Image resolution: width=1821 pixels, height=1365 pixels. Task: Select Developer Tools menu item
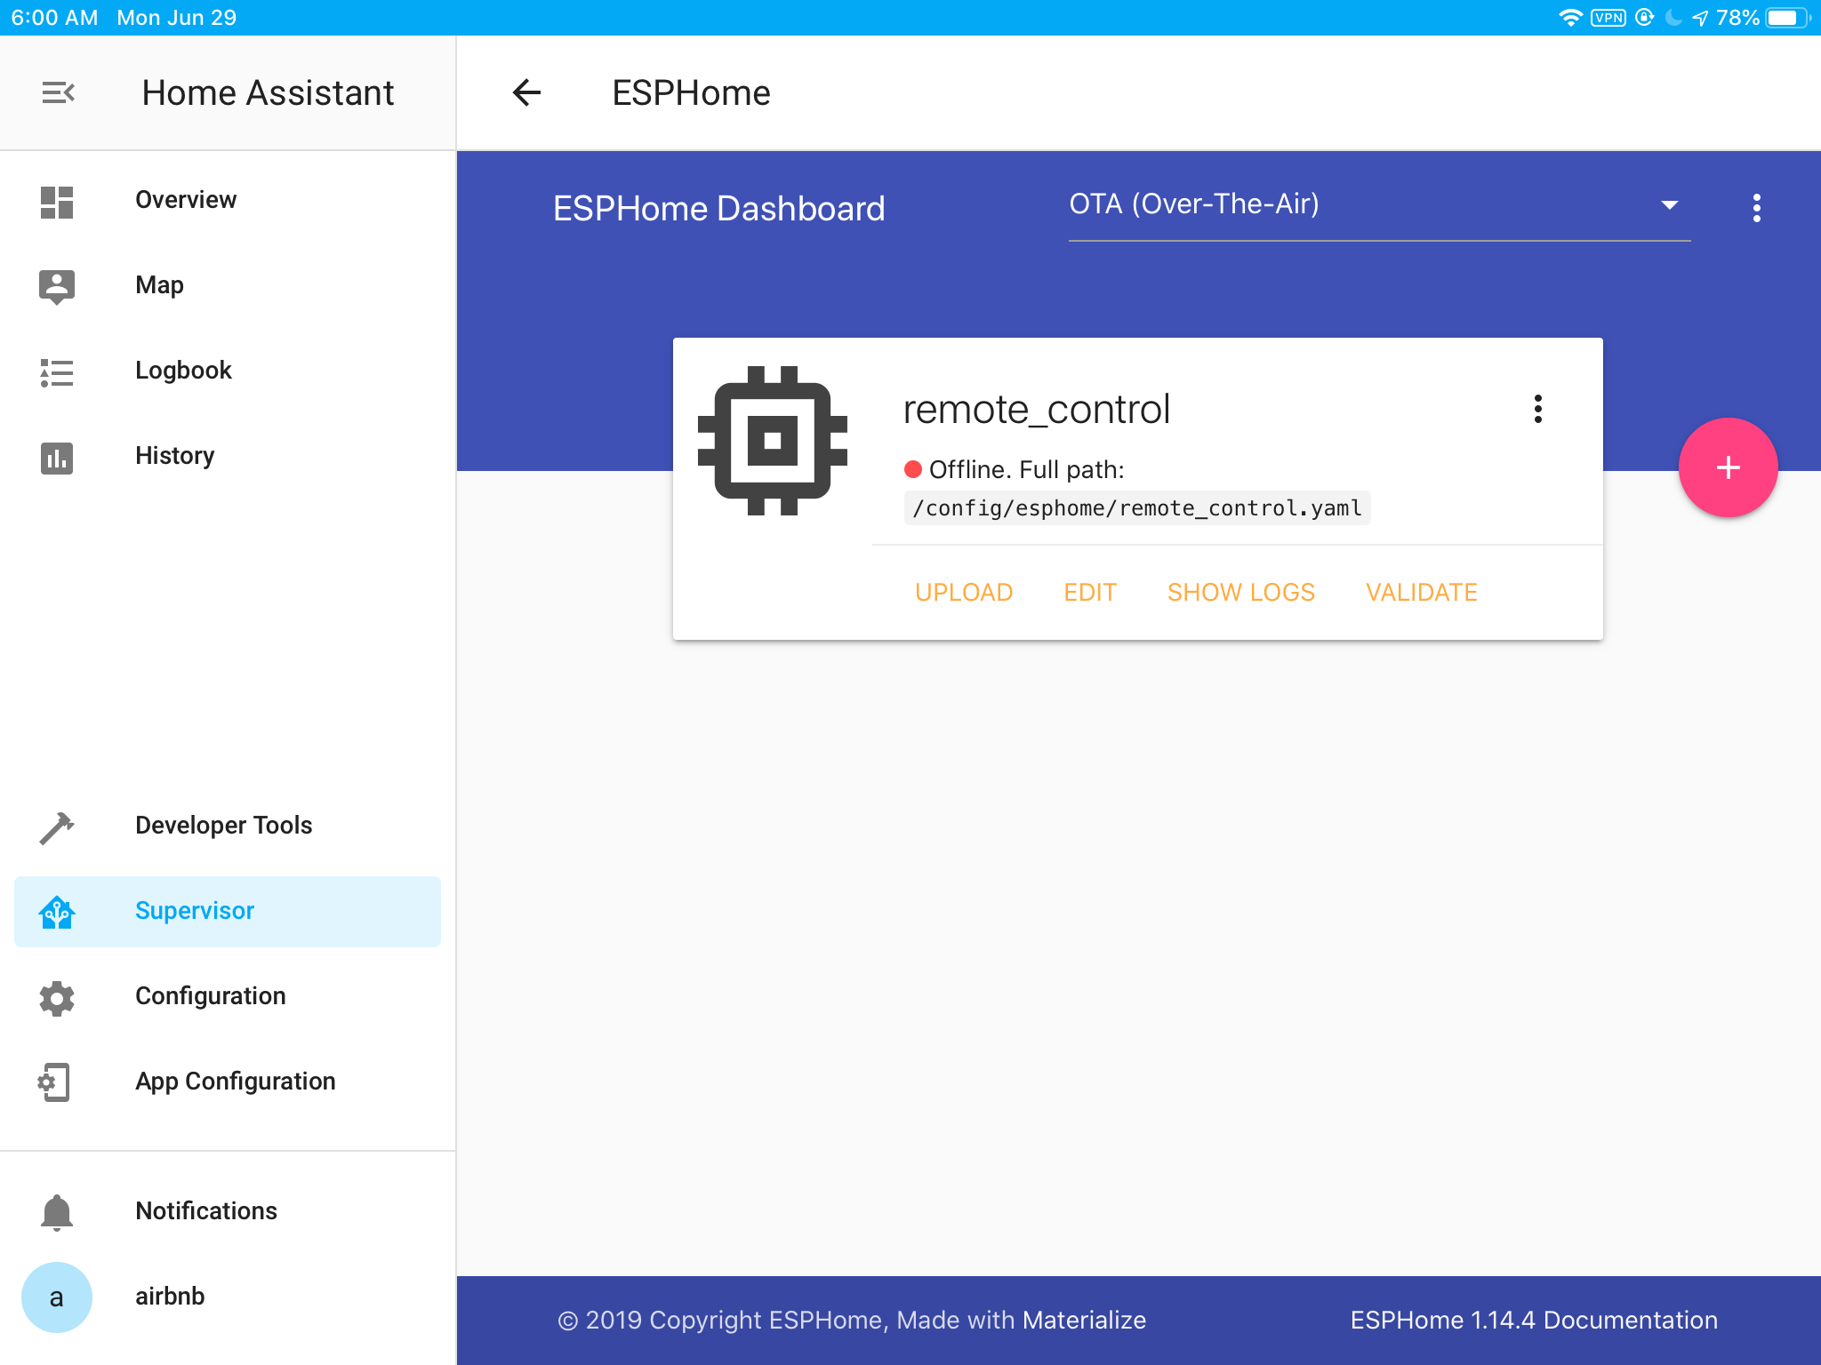click(228, 826)
